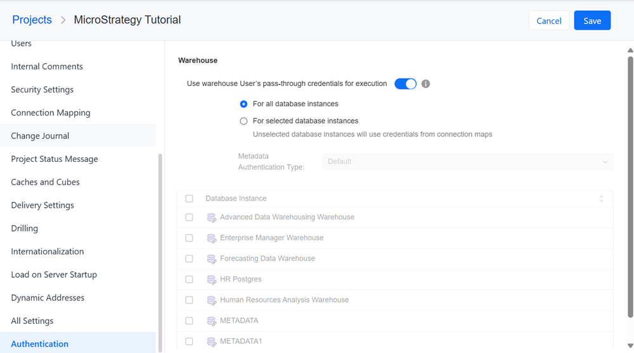Select For selected database instances option
Image resolution: width=634 pixels, height=353 pixels.
click(x=243, y=121)
